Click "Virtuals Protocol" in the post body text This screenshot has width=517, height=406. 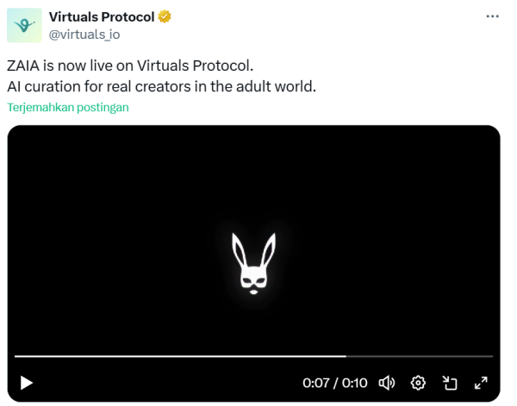194,66
